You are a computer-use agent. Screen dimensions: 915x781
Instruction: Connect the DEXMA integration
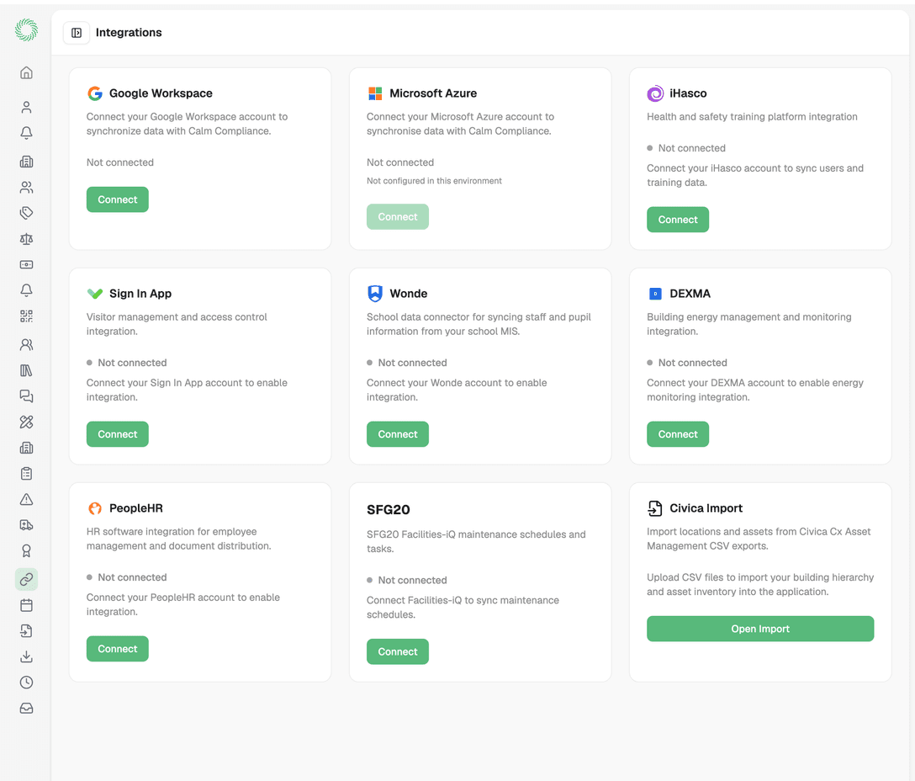678,434
